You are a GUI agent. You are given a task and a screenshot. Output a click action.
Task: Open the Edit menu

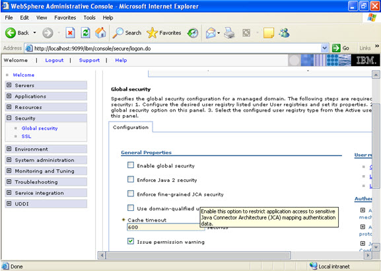point(24,18)
